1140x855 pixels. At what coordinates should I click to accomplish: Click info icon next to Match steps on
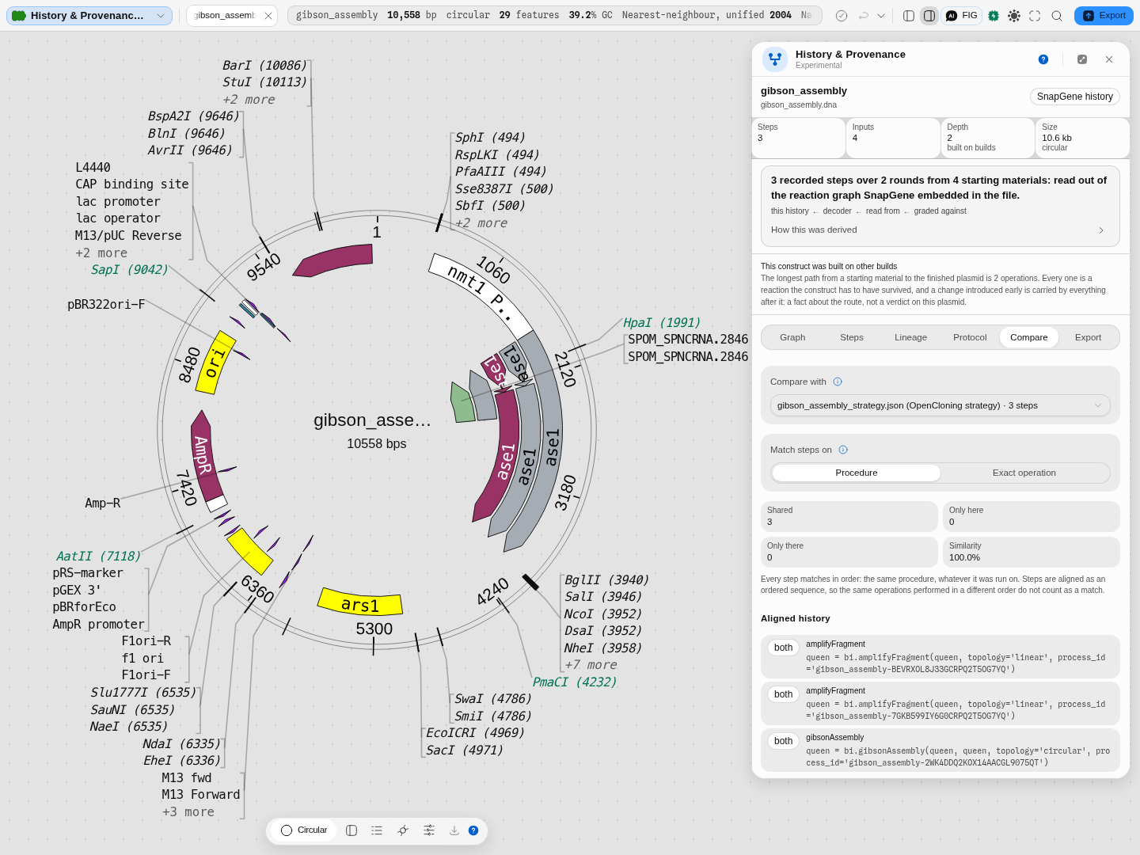point(843,450)
